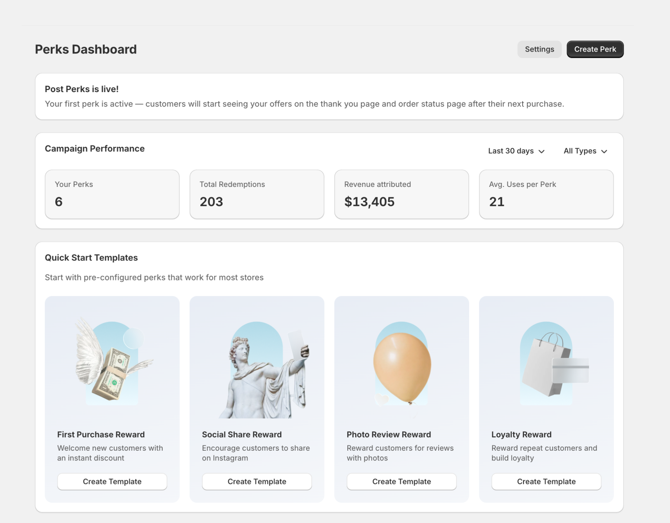View the Avg. Uses per Perk card
The height and width of the screenshot is (523, 670).
click(x=546, y=194)
